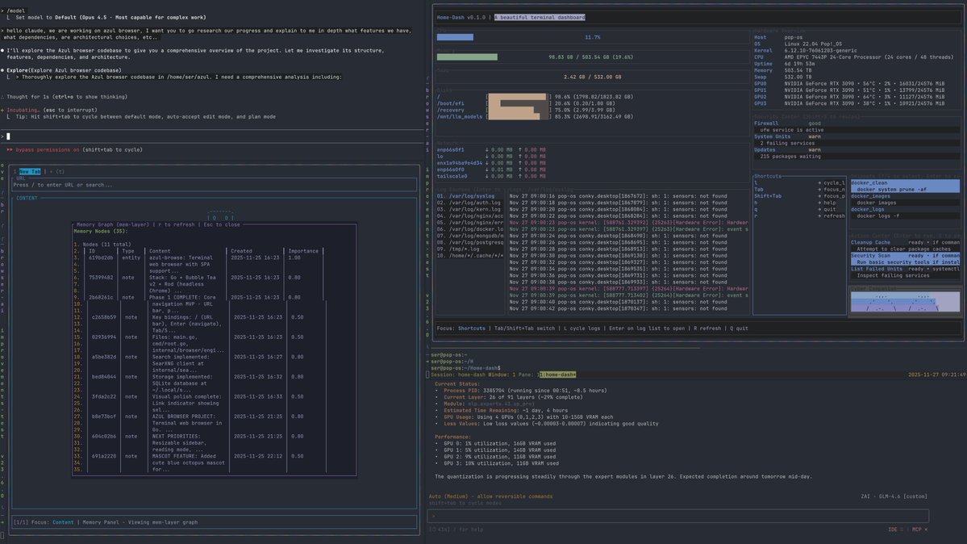Click the '215 packages waiting' line
Screen dimensions: 967x544
(x=790, y=157)
